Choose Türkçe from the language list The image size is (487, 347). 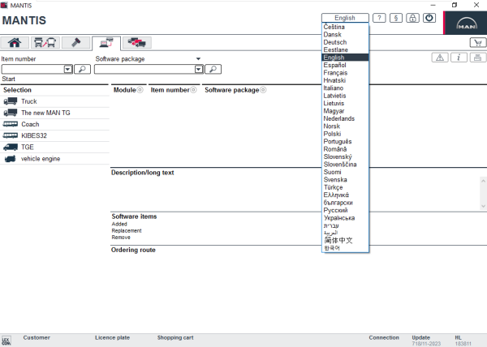(345, 187)
